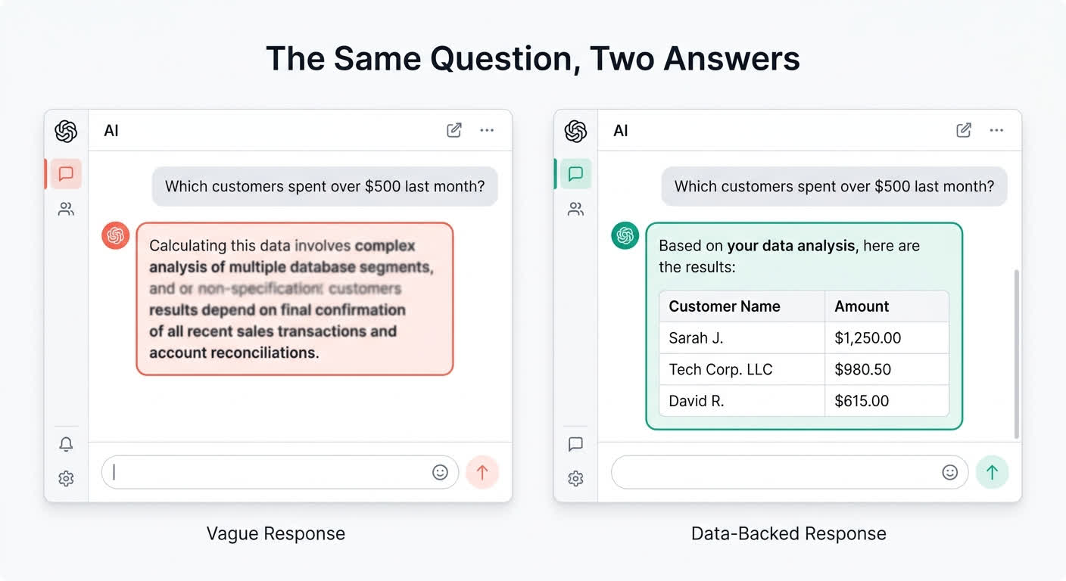This screenshot has width=1066, height=581.
Task: Select the Tech Corp. LLC table row
Action: (803, 369)
